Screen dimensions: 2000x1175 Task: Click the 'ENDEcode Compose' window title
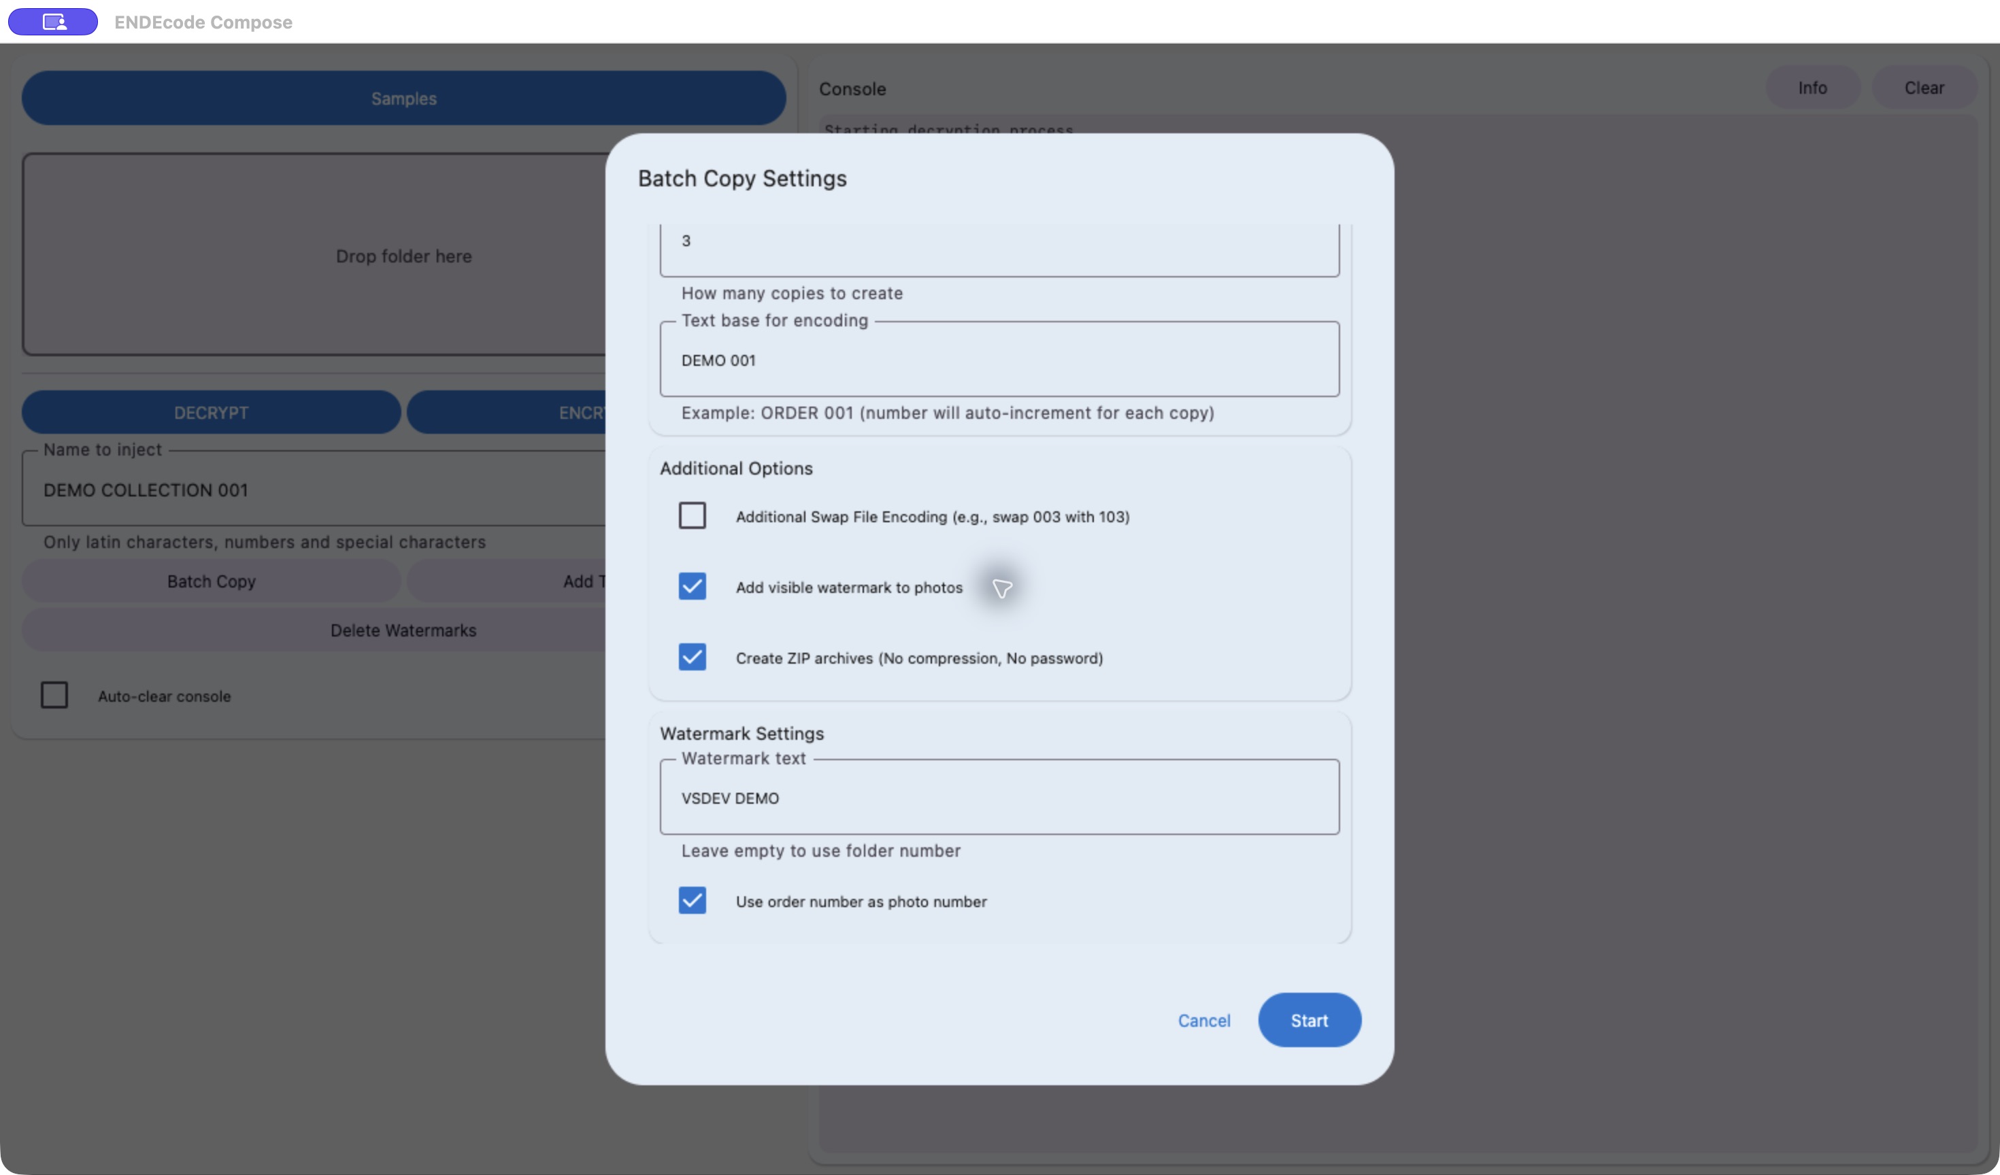(x=203, y=22)
